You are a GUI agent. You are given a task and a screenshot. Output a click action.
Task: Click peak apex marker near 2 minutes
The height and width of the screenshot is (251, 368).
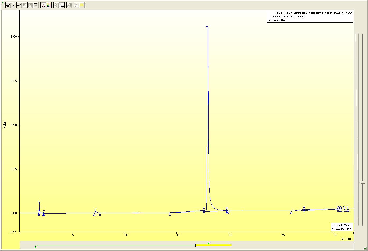[39, 202]
